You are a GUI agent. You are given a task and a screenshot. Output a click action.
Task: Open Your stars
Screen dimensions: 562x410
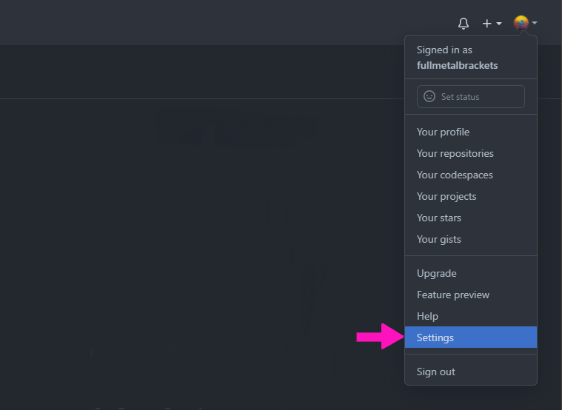pyautogui.click(x=471, y=218)
